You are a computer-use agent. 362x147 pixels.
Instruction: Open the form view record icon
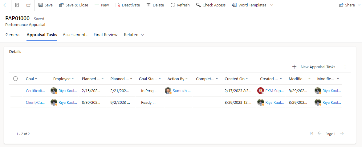pyautogui.click(x=17, y=5)
